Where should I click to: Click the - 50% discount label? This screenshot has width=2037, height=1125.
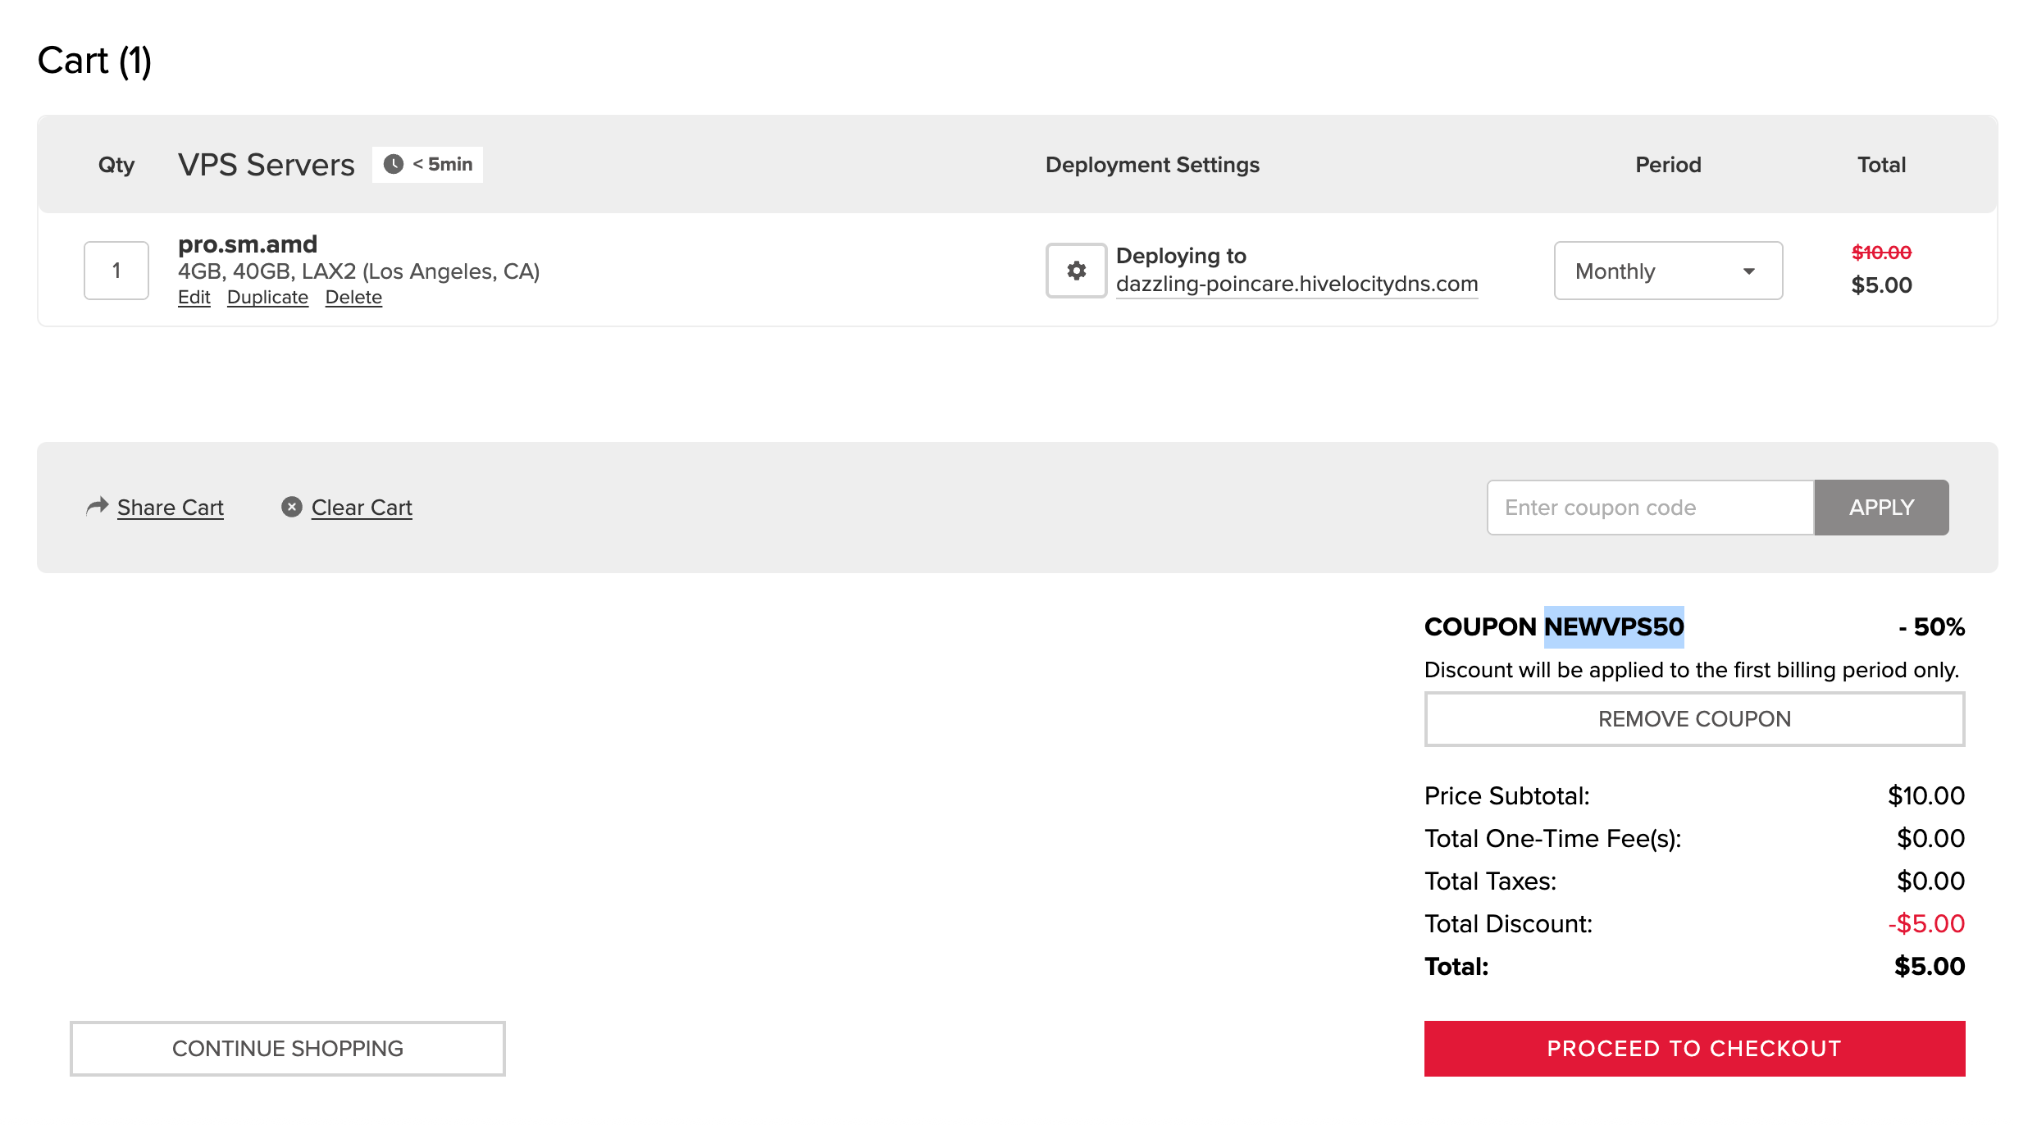coord(1931,627)
